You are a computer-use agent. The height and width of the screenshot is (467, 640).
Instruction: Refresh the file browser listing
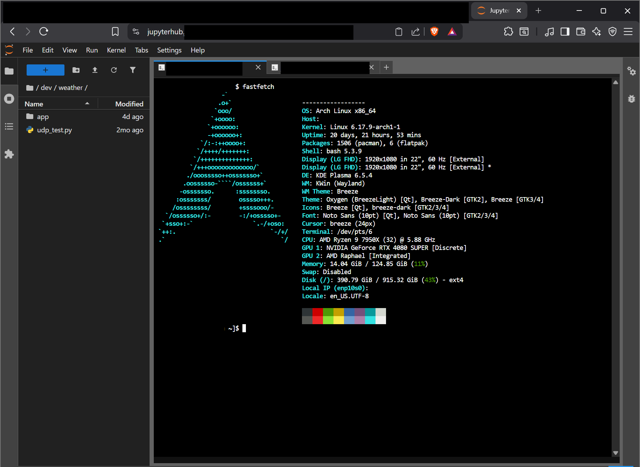pos(114,70)
